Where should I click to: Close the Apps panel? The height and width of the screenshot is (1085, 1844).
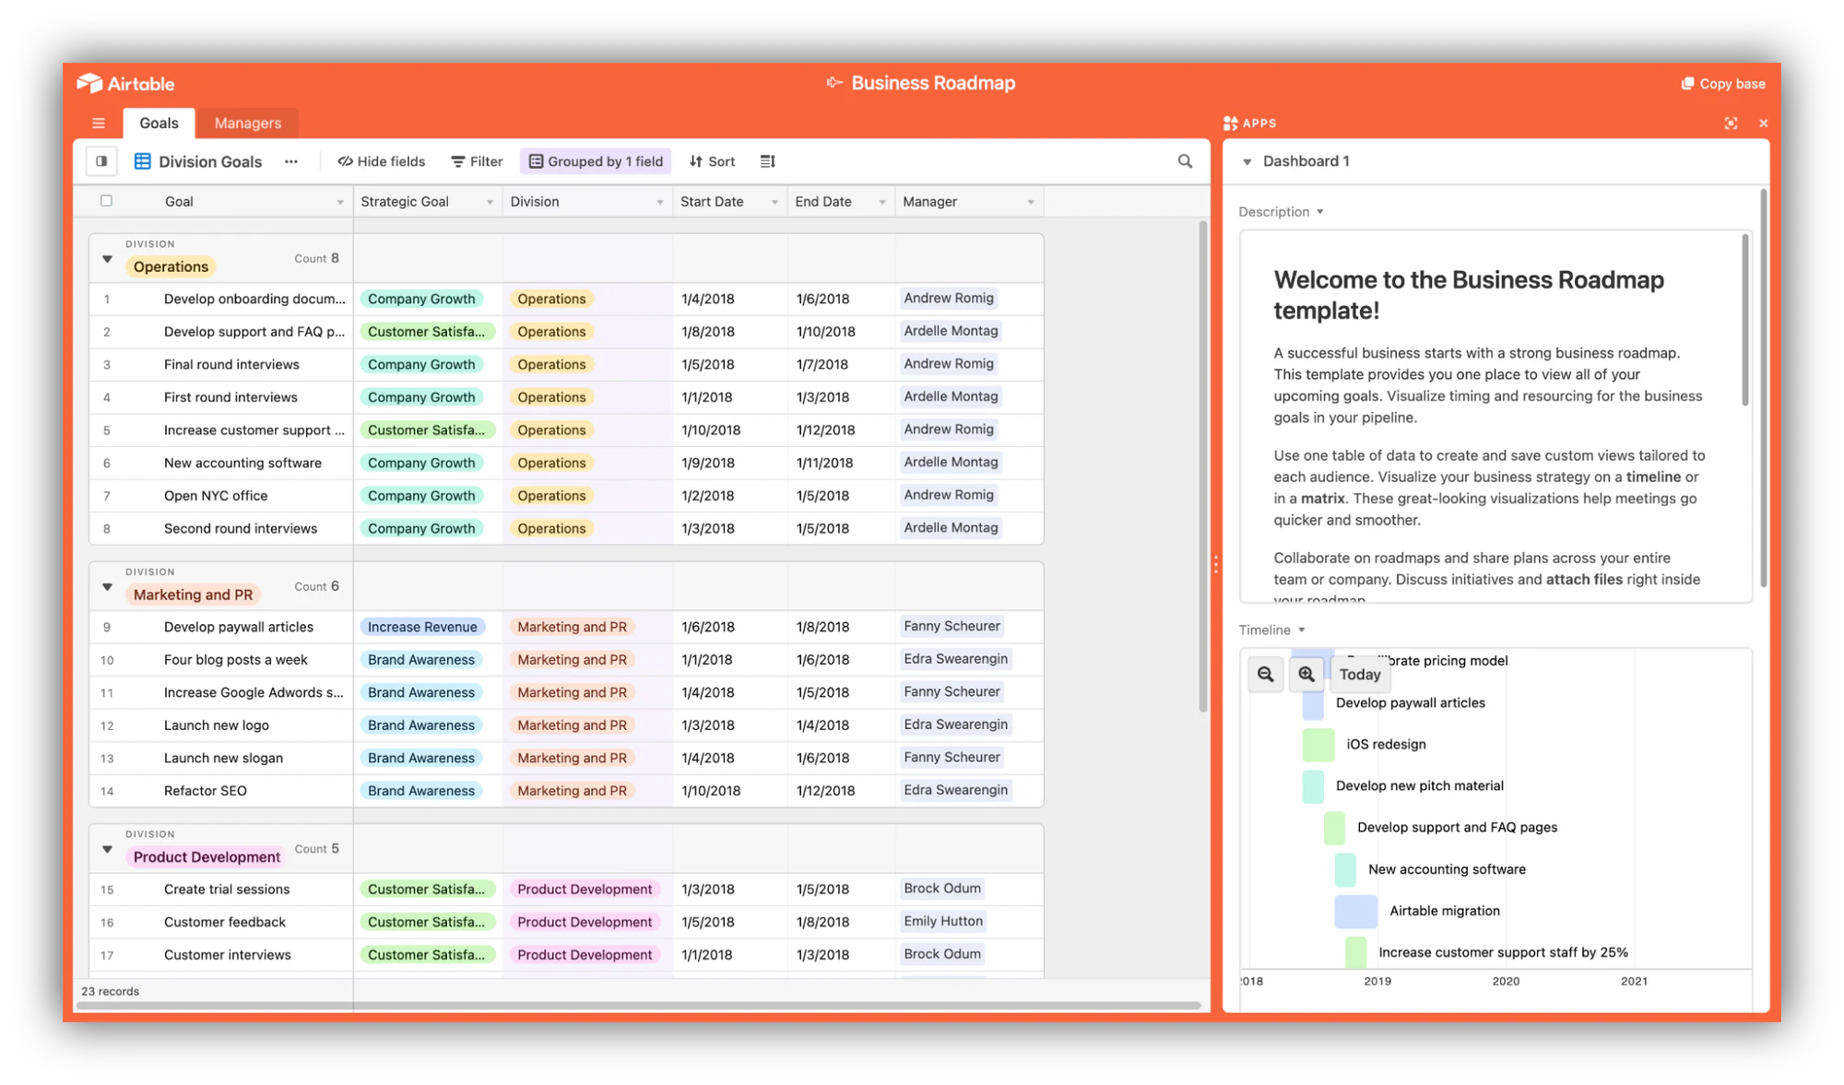(1764, 123)
